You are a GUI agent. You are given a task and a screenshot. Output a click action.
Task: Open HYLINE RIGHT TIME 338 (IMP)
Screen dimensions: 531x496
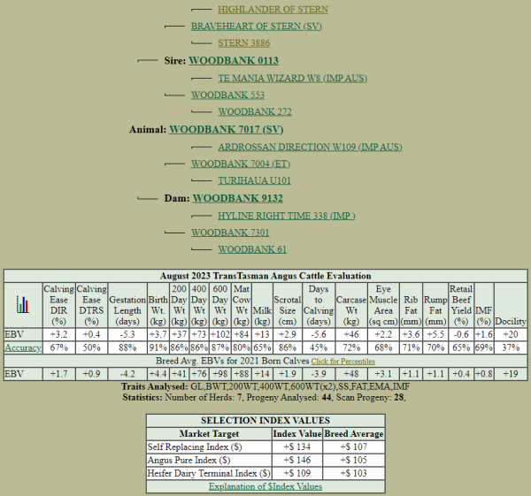pyautogui.click(x=287, y=217)
